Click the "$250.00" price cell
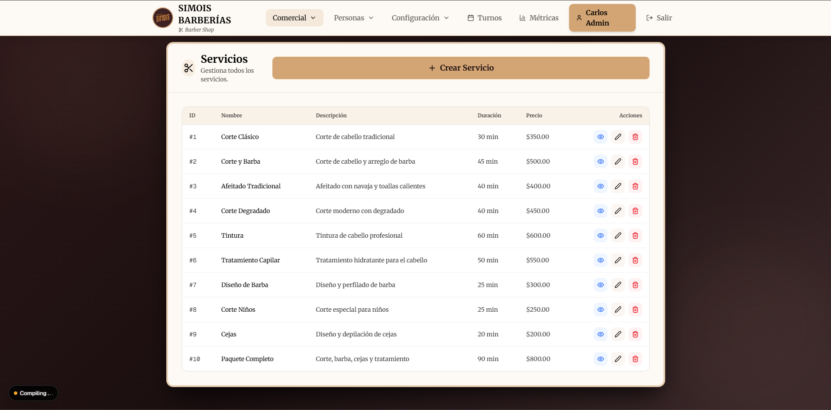This screenshot has height=410, width=831. (x=538, y=310)
